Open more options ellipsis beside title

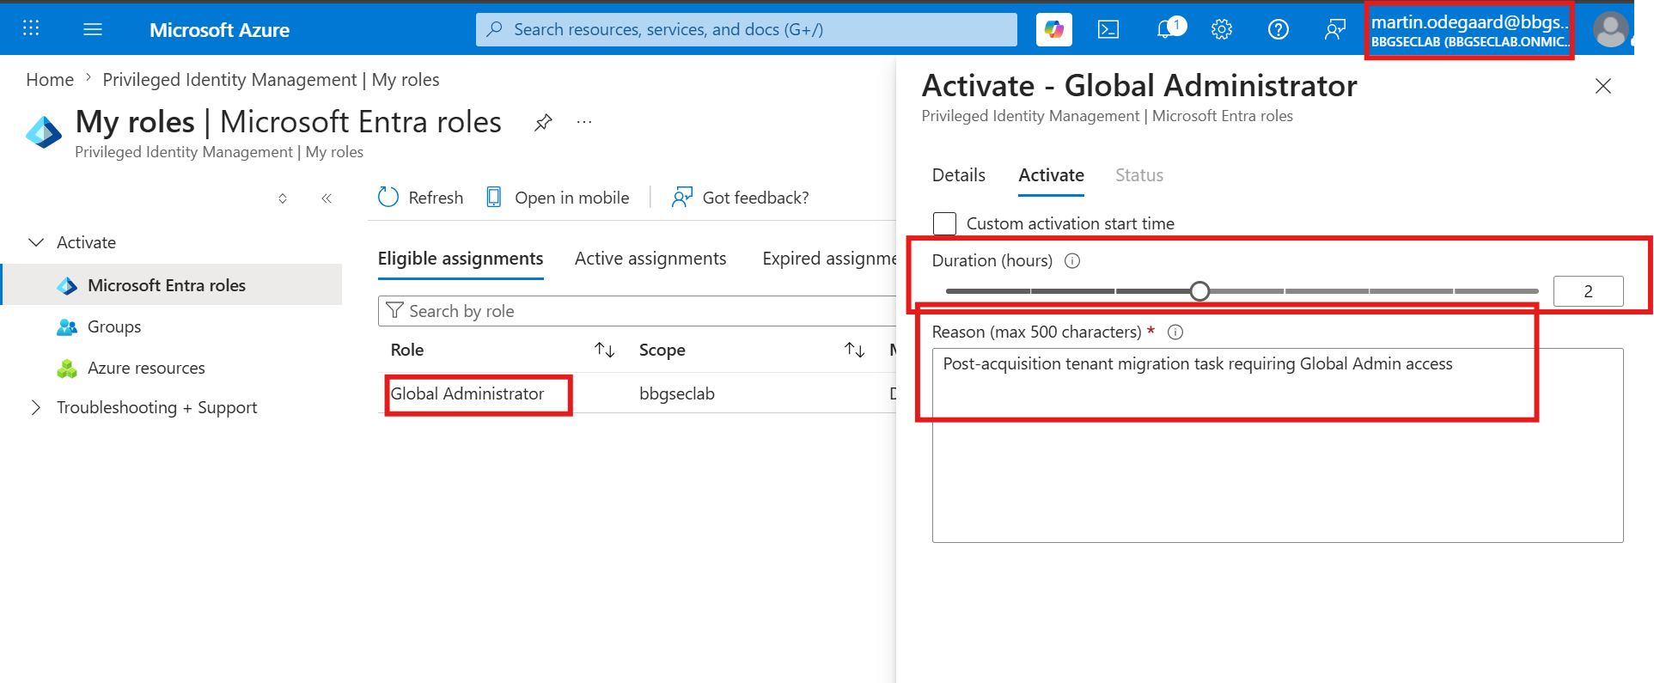tap(584, 122)
